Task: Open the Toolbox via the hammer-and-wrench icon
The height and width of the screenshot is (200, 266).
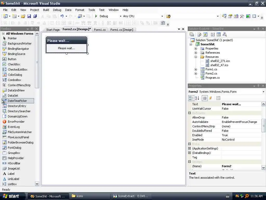Action: coord(242,16)
